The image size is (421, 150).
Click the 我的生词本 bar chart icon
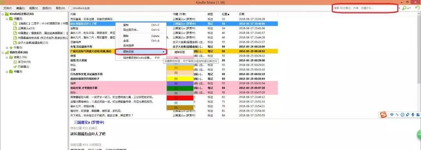click(7, 52)
